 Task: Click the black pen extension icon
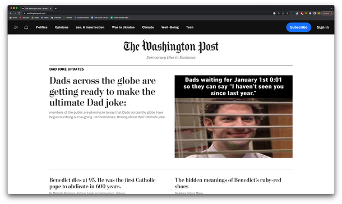(293, 13)
